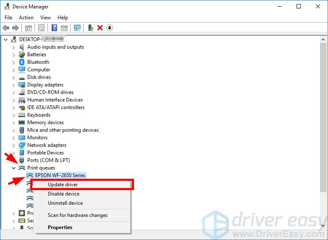This screenshot has width=328, height=240.
Task: Expand the Keyboards category
Action: [13, 115]
